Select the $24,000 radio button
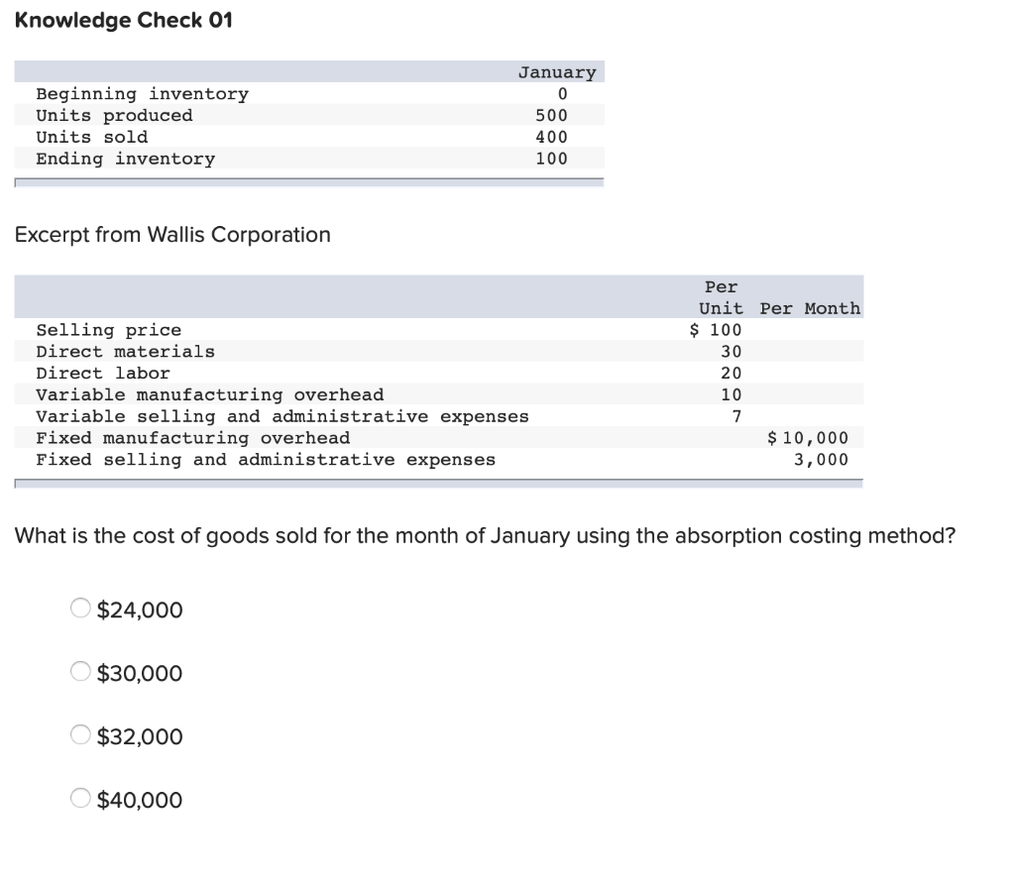The height and width of the screenshot is (887, 1015). point(79,608)
